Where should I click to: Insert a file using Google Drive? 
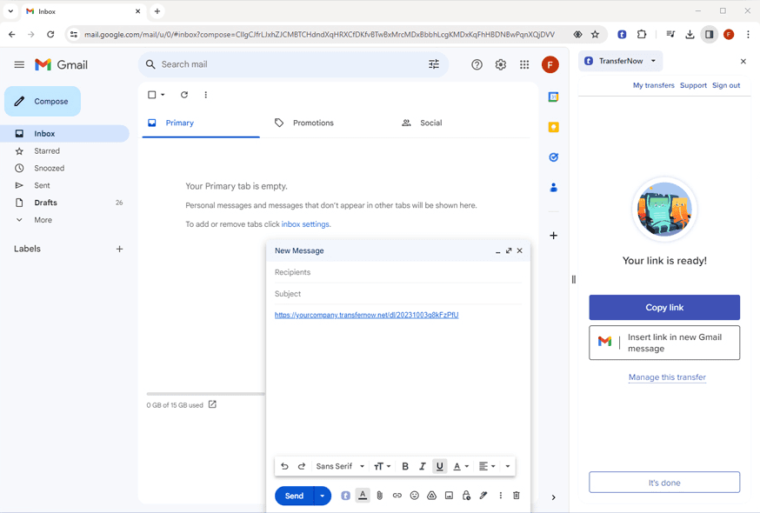(431, 495)
